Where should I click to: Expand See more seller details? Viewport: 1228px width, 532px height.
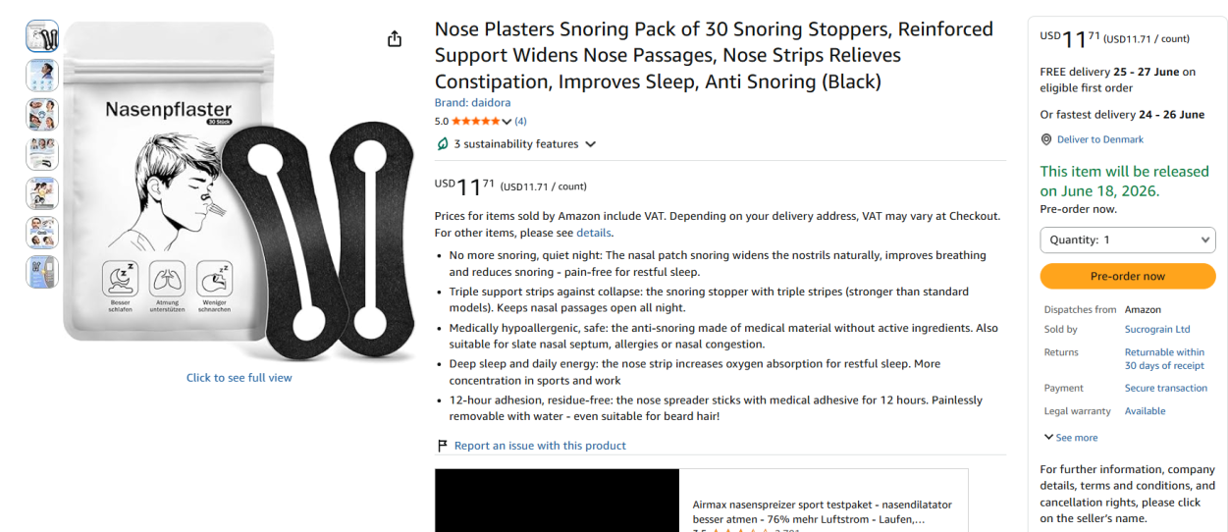tap(1071, 438)
